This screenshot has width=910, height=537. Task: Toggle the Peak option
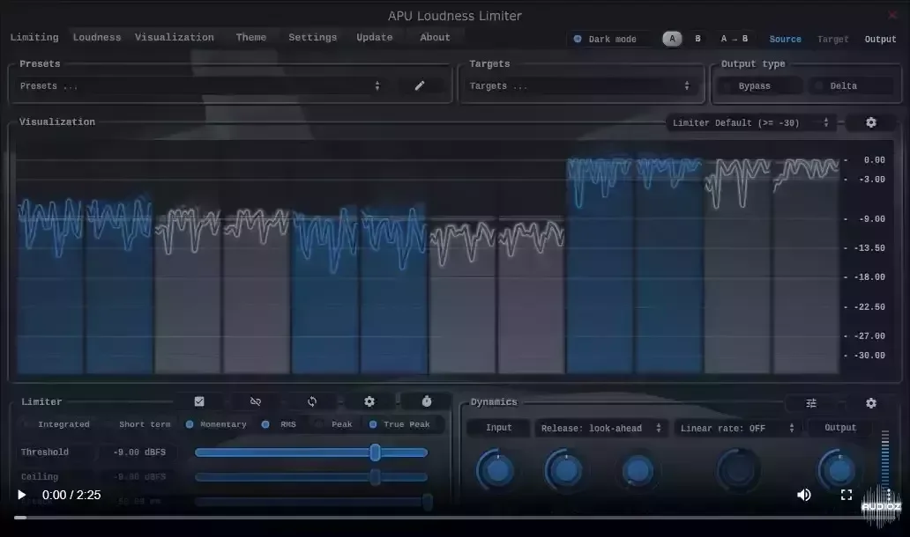click(x=334, y=424)
